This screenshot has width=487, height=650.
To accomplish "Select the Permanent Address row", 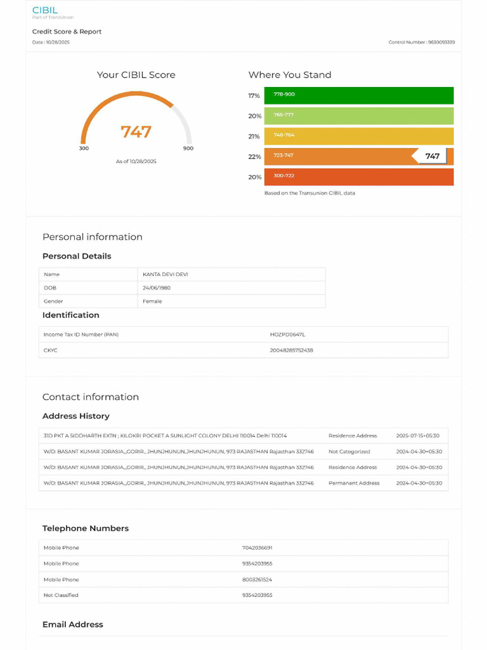I will coord(243,483).
